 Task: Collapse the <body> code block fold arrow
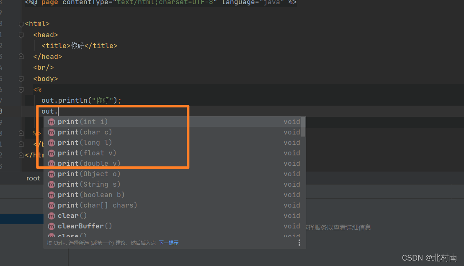click(x=21, y=79)
